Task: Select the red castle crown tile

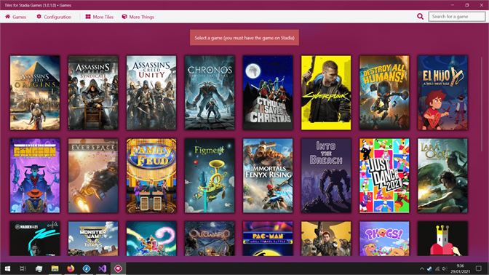Action: [442, 239]
